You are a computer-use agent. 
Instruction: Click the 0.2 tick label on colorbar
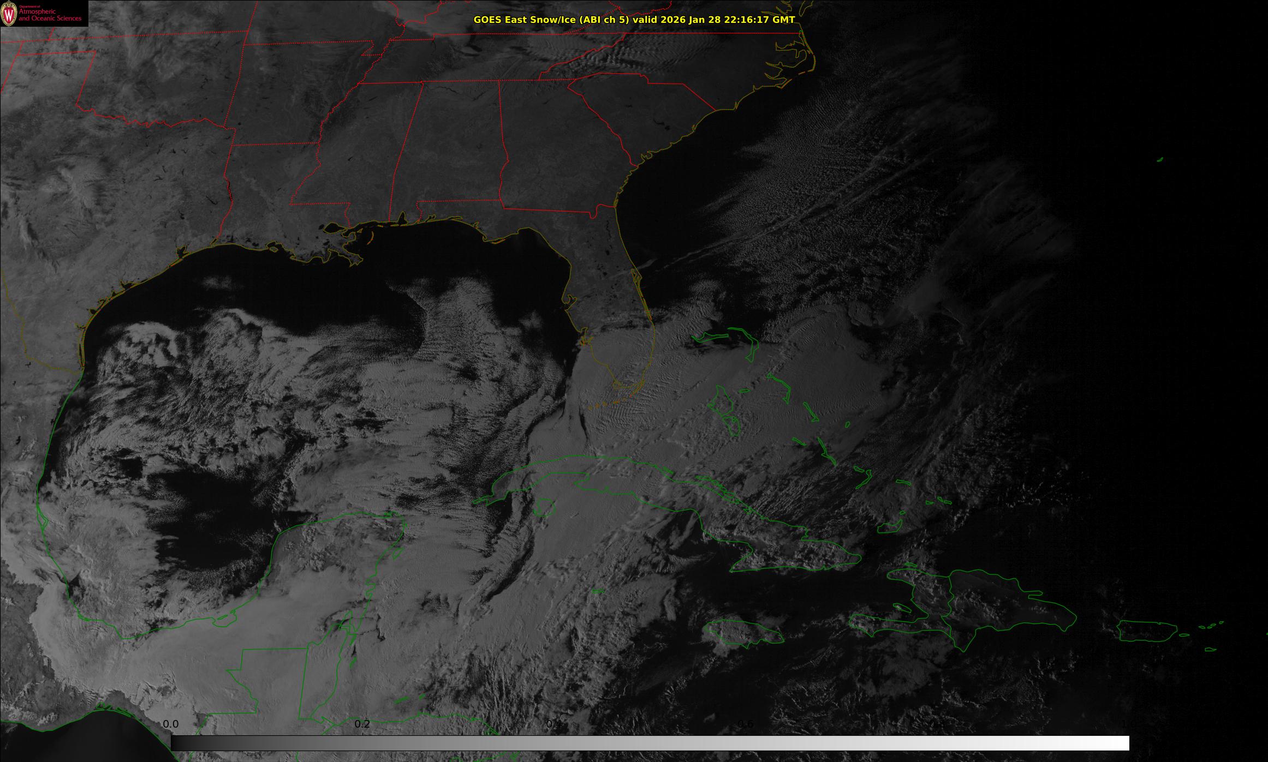pyautogui.click(x=362, y=724)
